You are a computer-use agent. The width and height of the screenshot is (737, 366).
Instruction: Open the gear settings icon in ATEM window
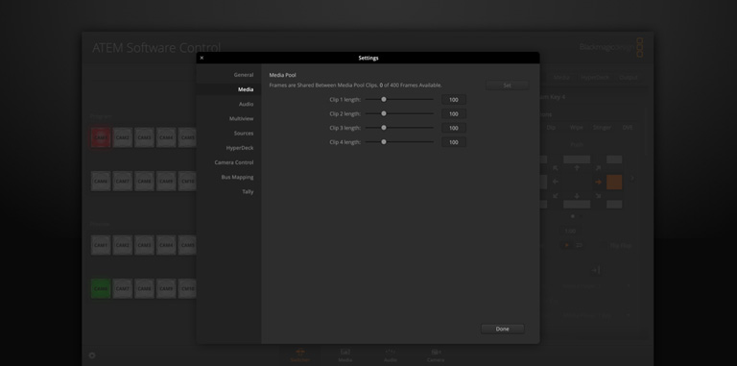pyautogui.click(x=92, y=355)
